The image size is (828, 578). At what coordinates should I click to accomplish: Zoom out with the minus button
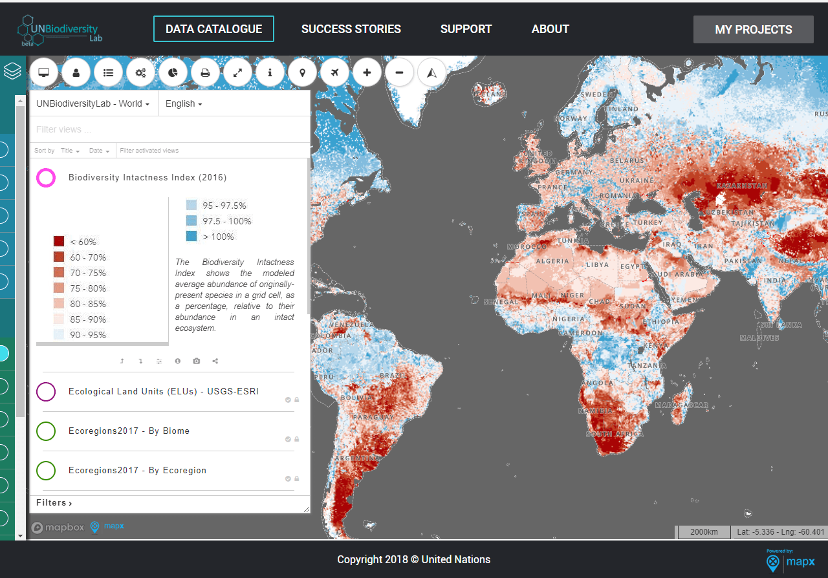400,72
